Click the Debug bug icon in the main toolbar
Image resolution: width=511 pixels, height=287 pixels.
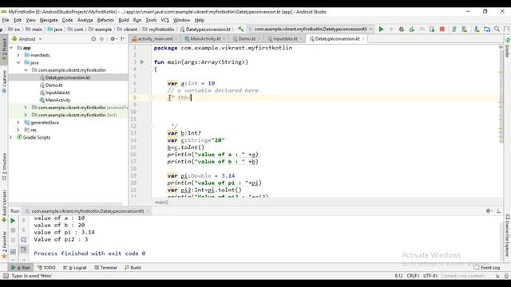coord(402,29)
